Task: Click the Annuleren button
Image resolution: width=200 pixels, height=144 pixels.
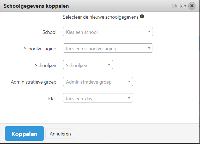Action: coord(60,134)
